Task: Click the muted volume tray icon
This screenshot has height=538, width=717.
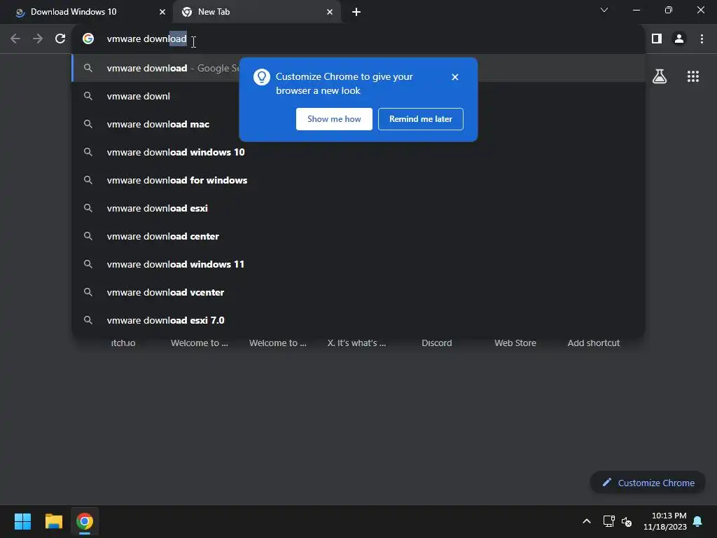Action: click(627, 521)
